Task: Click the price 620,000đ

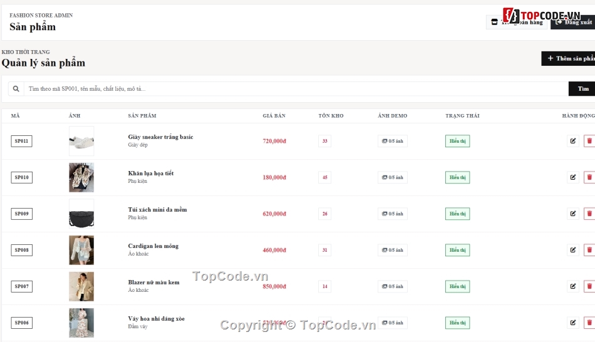Action: 274,214
